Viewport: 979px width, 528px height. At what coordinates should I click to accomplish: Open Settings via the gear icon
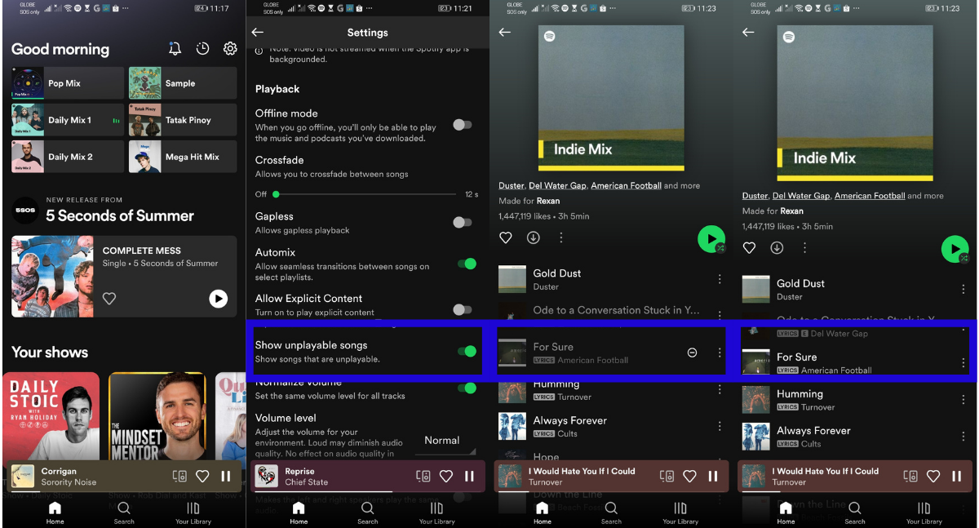(230, 49)
